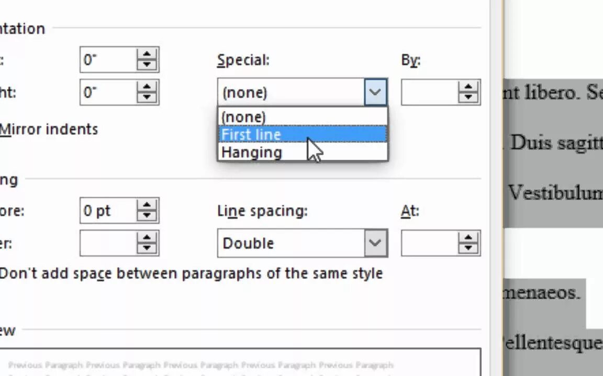The height and width of the screenshot is (376, 603).
Task: Toggle Don't add space between paragraphs option
Action: click(x=191, y=274)
